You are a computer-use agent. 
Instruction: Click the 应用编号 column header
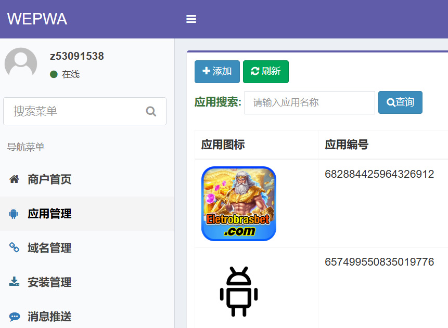click(347, 145)
